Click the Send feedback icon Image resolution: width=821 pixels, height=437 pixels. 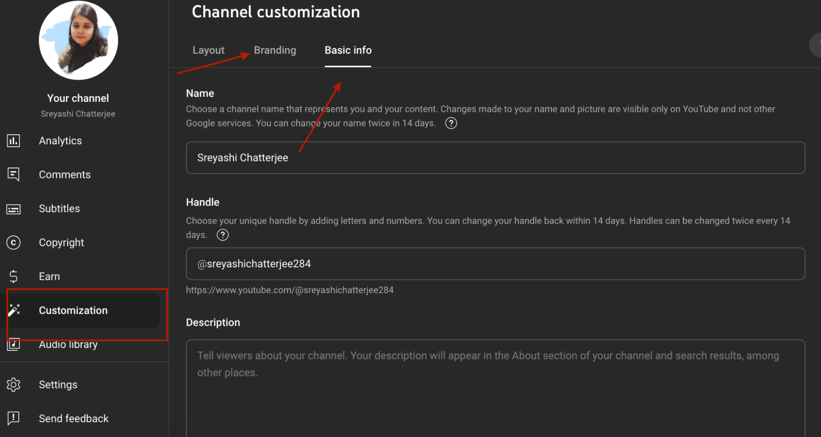[13, 418]
